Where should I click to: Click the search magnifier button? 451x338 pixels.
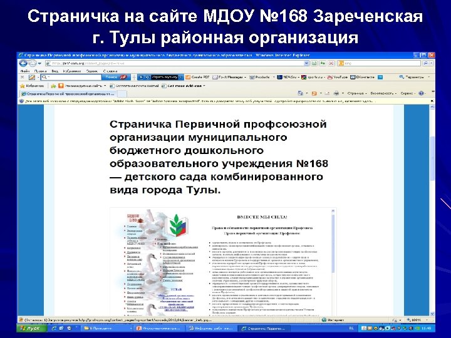click(x=425, y=63)
